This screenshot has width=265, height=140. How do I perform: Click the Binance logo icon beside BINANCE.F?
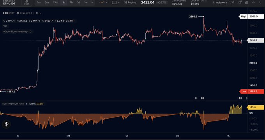tap(18, 13)
